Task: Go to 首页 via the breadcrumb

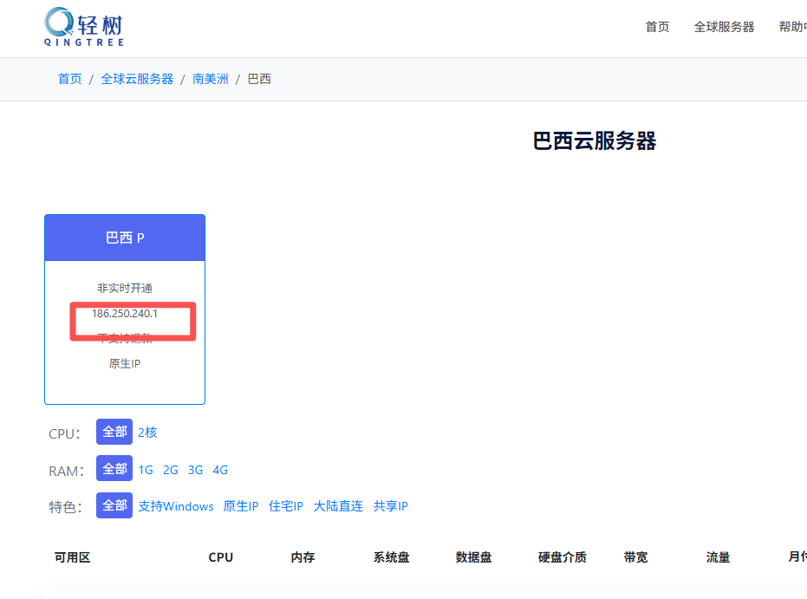Action: coord(69,79)
